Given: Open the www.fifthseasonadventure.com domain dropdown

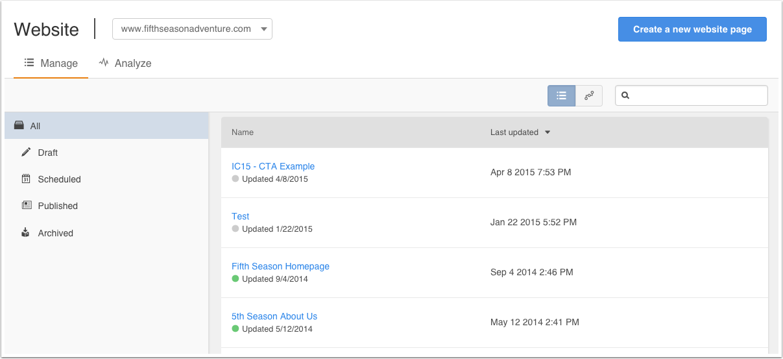Looking at the screenshot, I should [x=192, y=29].
